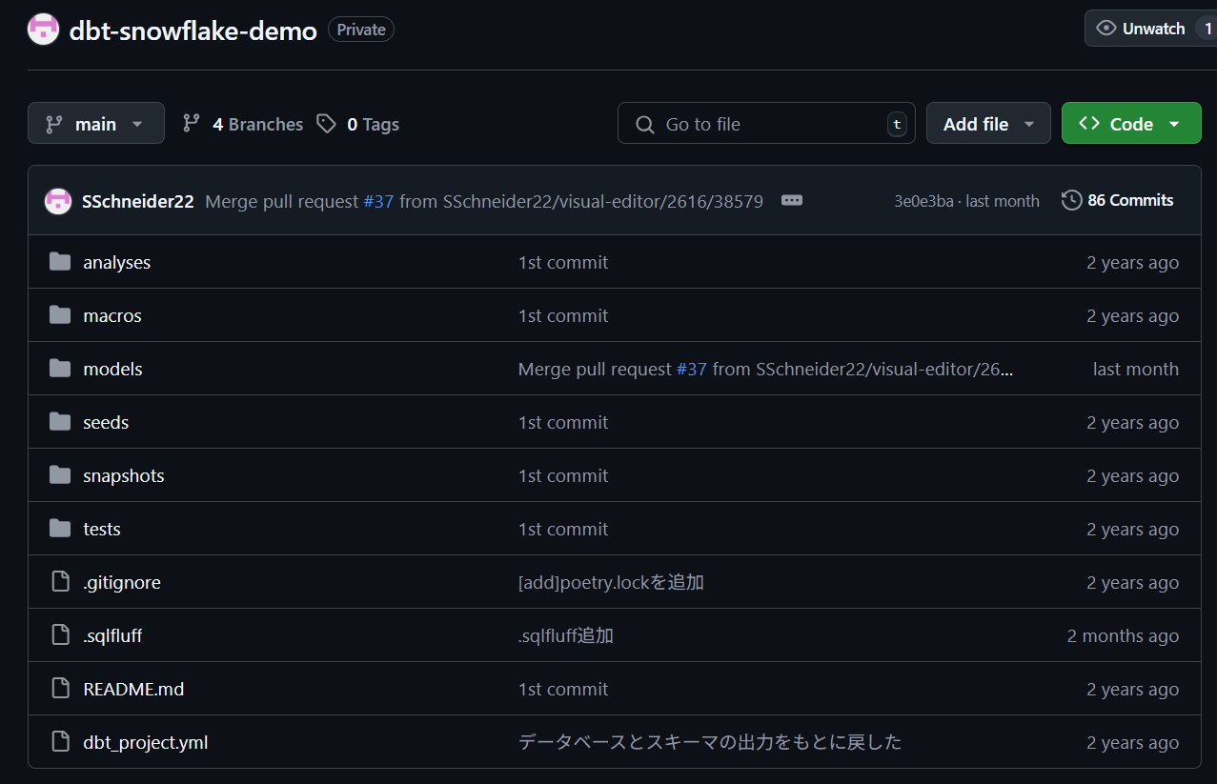Open the snapshots folder
The width and height of the screenshot is (1217, 784).
124,476
